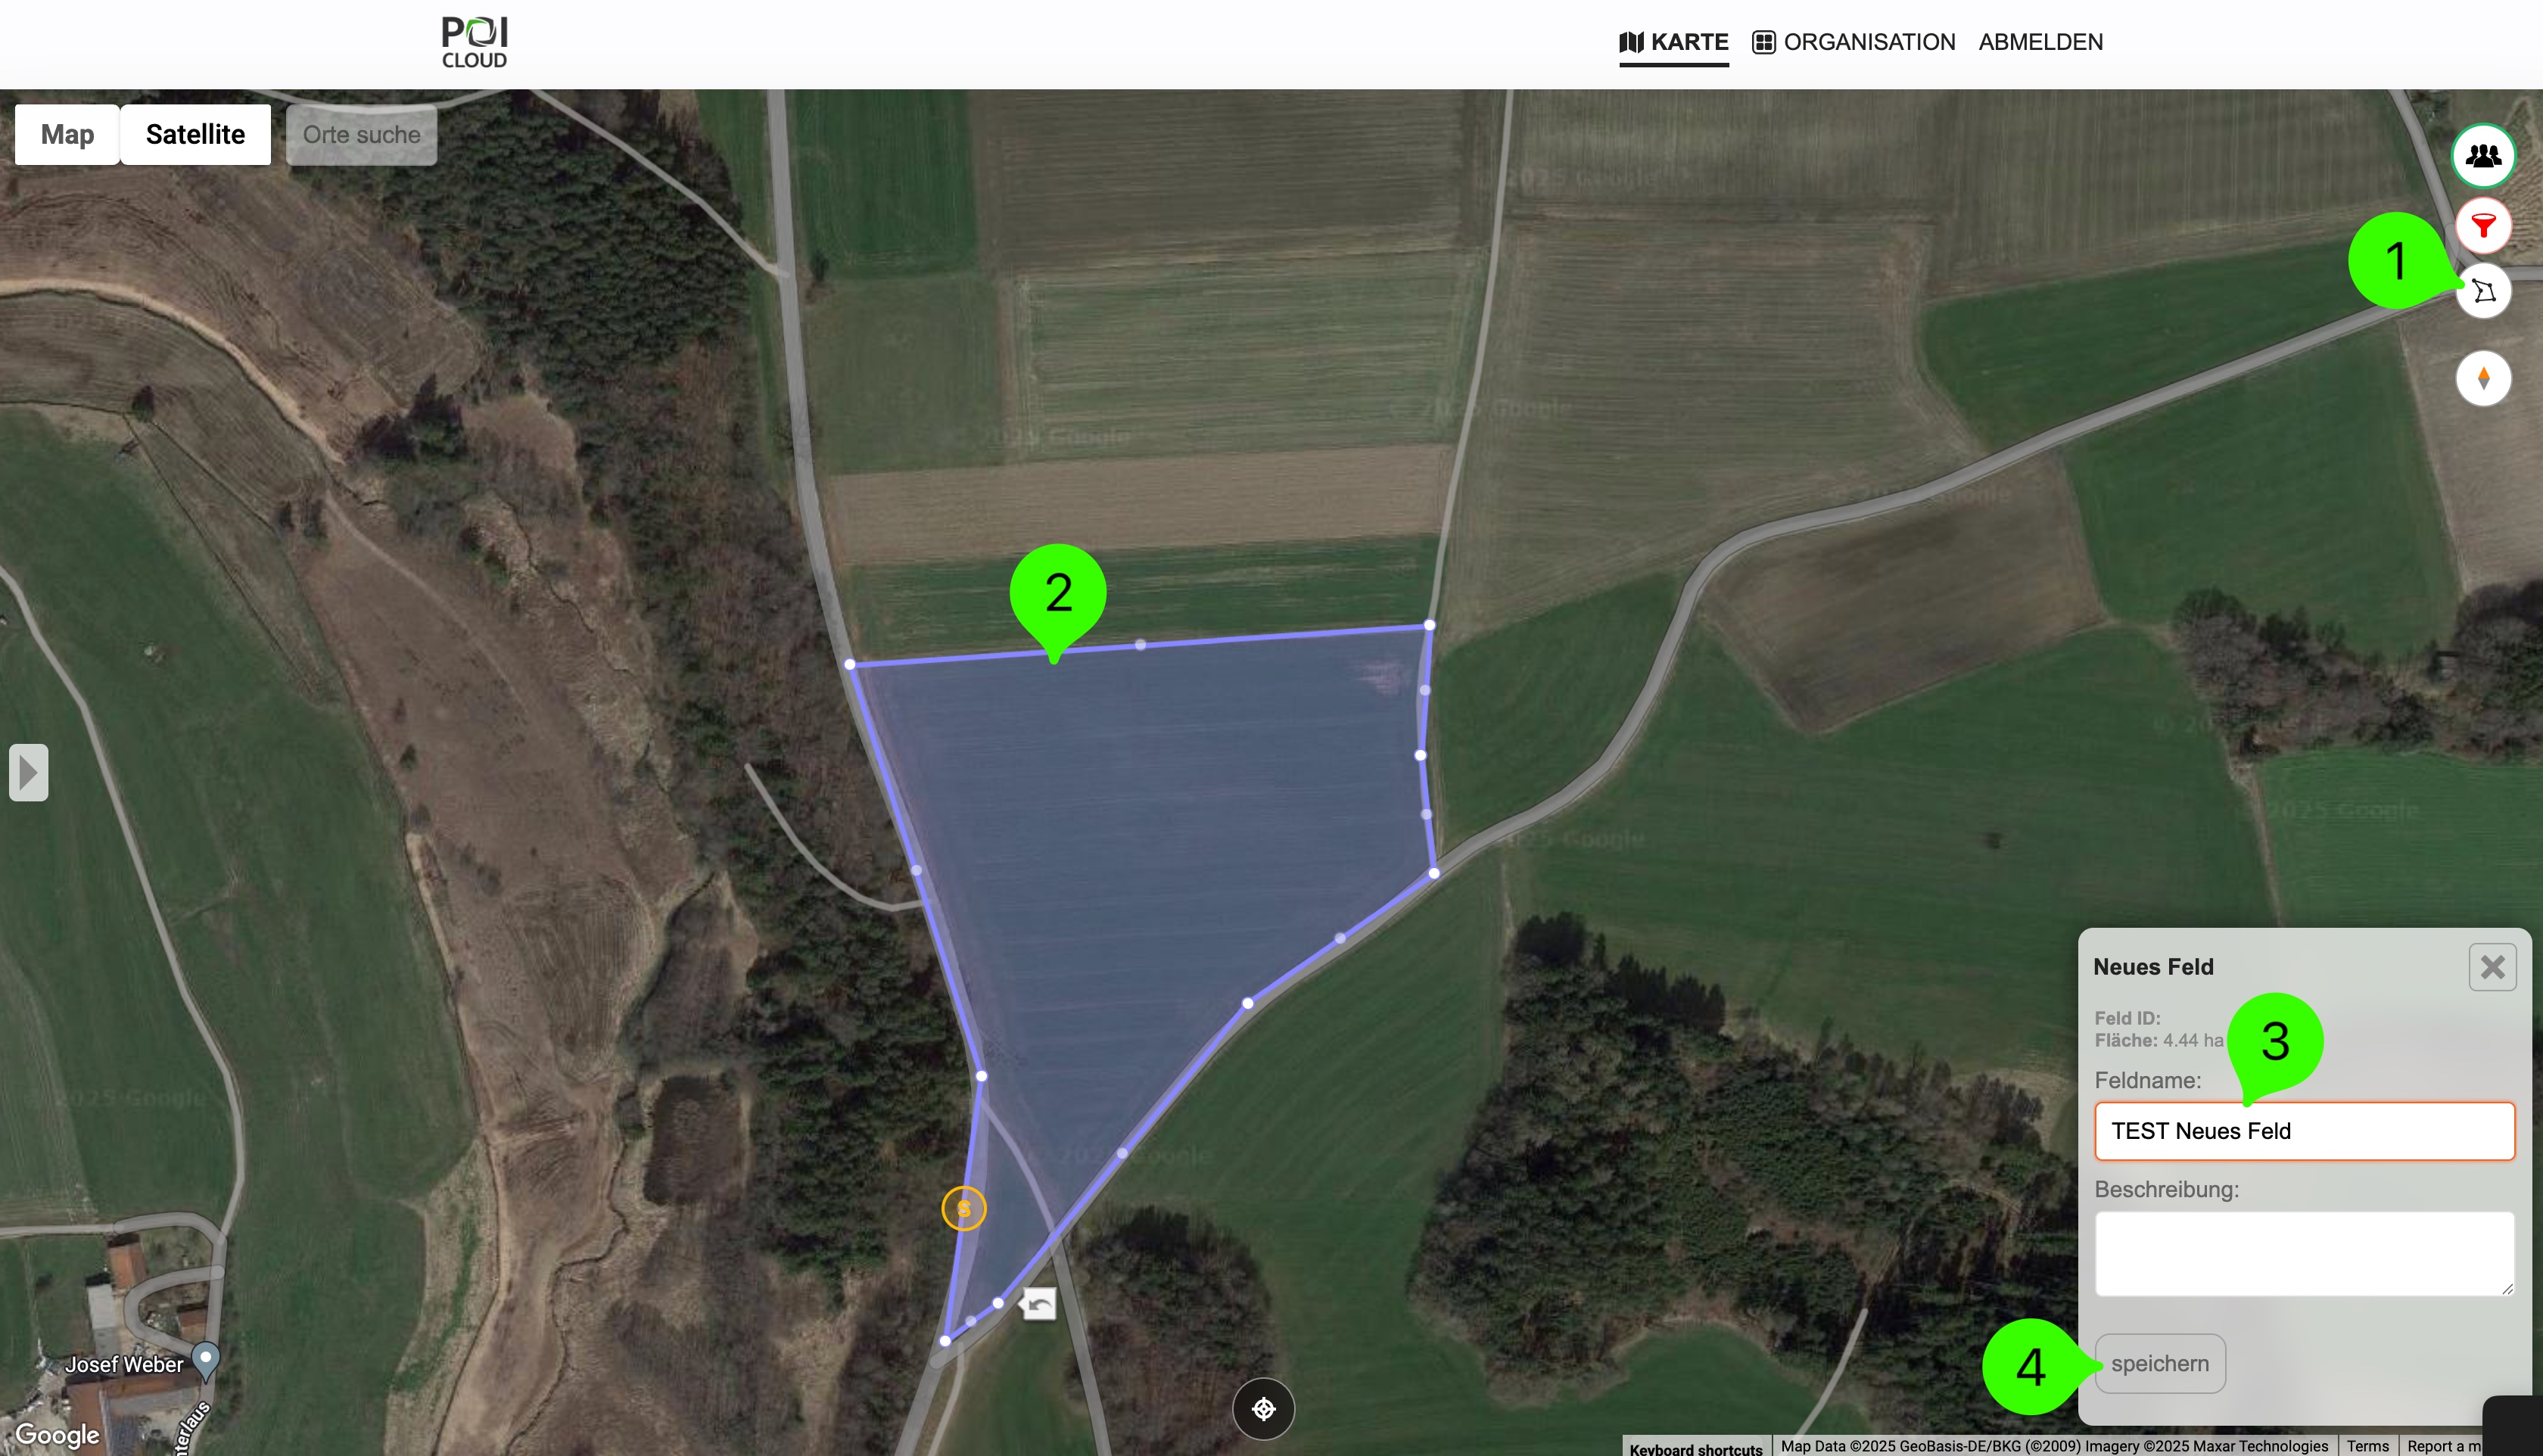
Task: Click the red filter funnel icon
Action: [x=2483, y=225]
